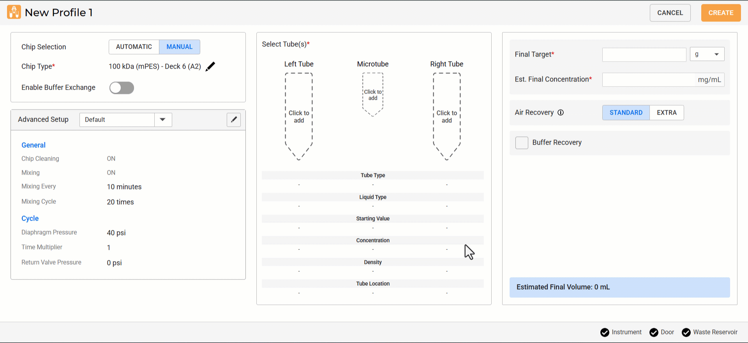The image size is (748, 343).
Task: Add a Left Tube placeholder
Action: 299,117
